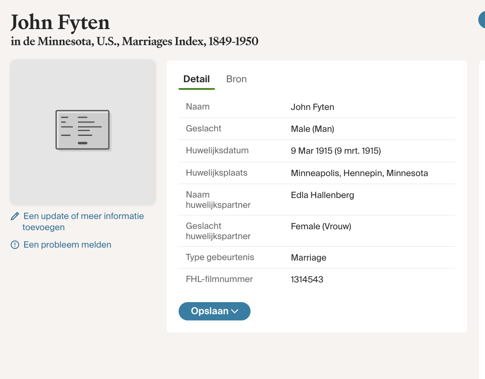485x379 pixels.
Task: Click the marriage place 'Minneapolis, Hennepin, Minnesota'
Action: (359, 173)
